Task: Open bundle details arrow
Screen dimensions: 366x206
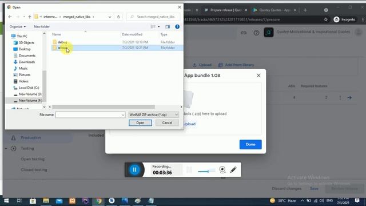Action: tap(349, 98)
